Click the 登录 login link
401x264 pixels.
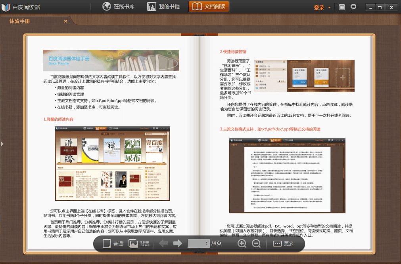click(x=319, y=8)
